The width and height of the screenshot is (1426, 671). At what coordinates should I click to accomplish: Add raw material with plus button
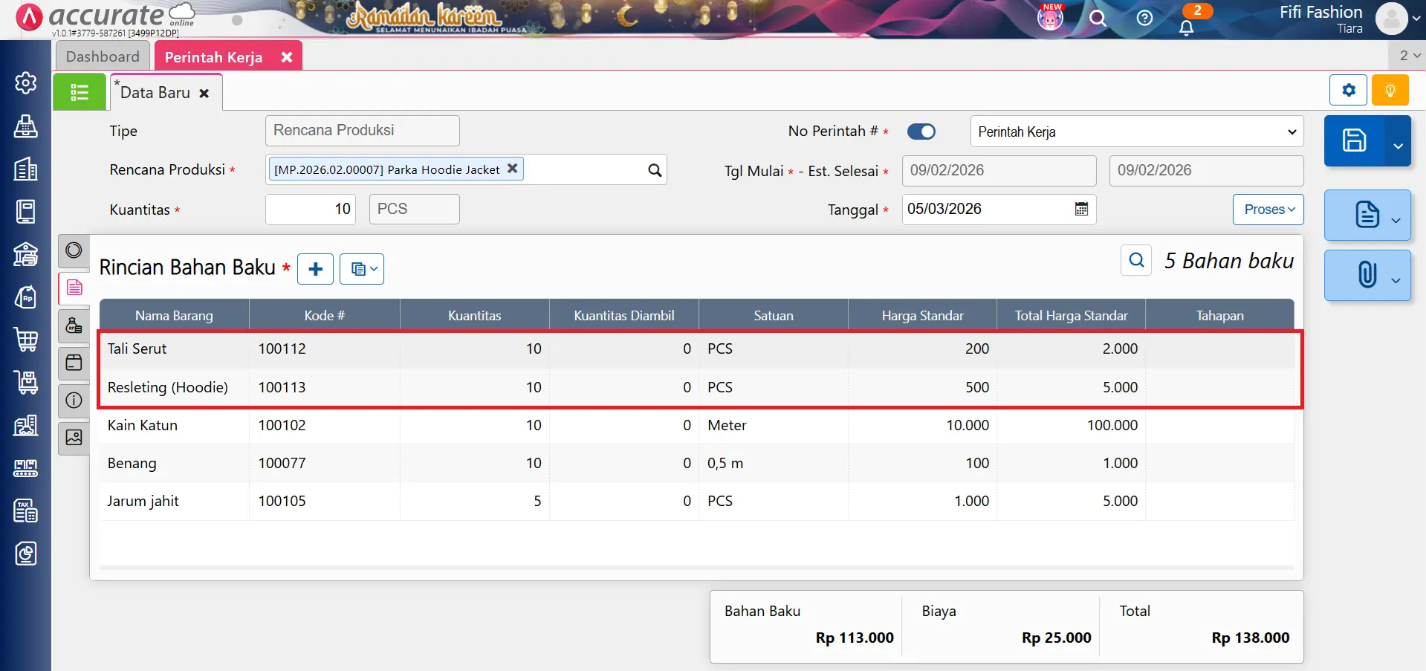click(x=316, y=269)
